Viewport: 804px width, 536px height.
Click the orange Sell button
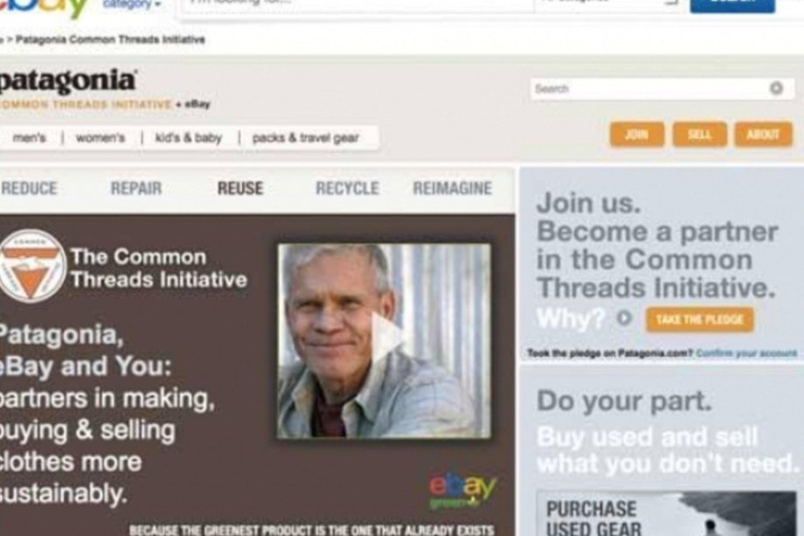point(699,135)
